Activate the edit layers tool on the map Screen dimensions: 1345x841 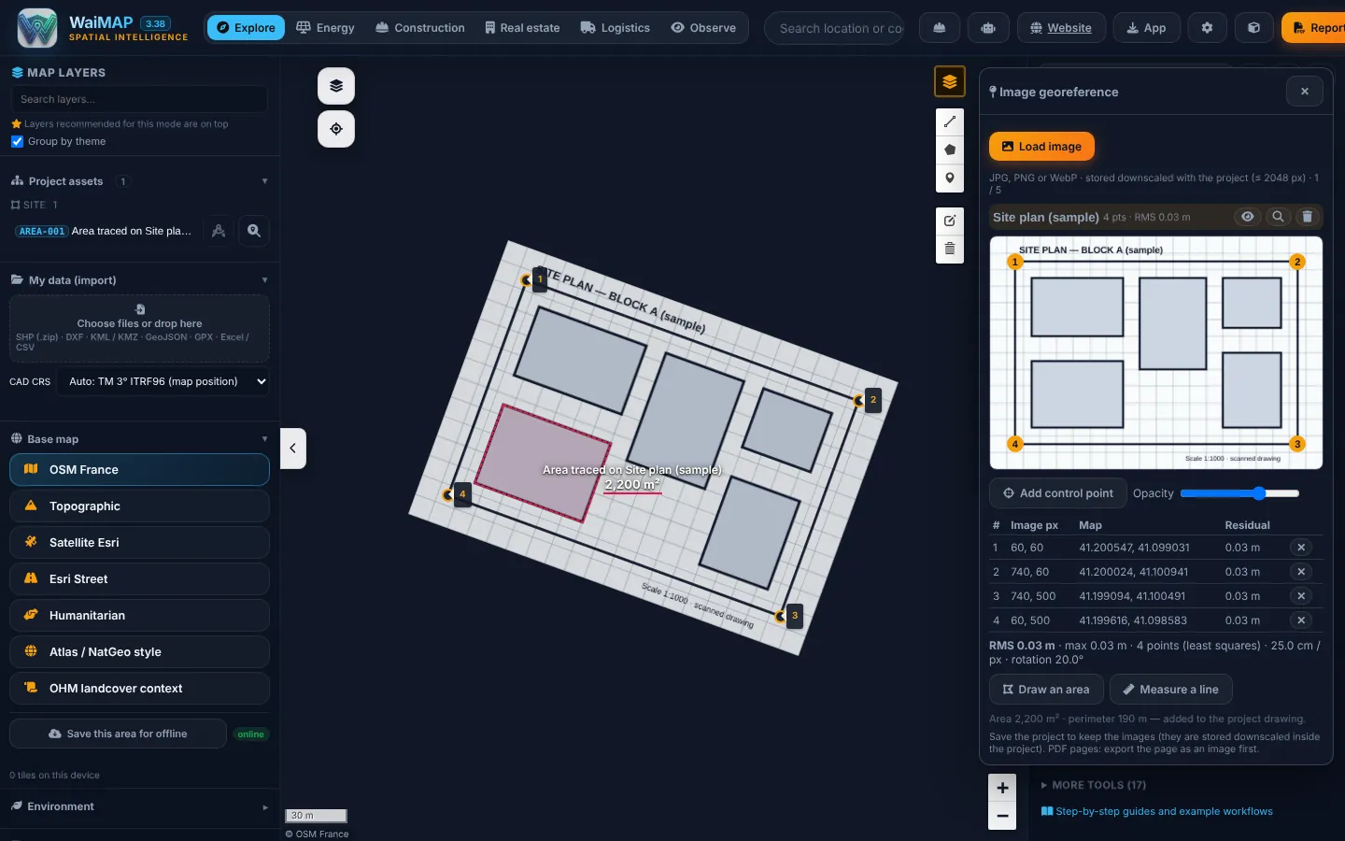(x=950, y=221)
